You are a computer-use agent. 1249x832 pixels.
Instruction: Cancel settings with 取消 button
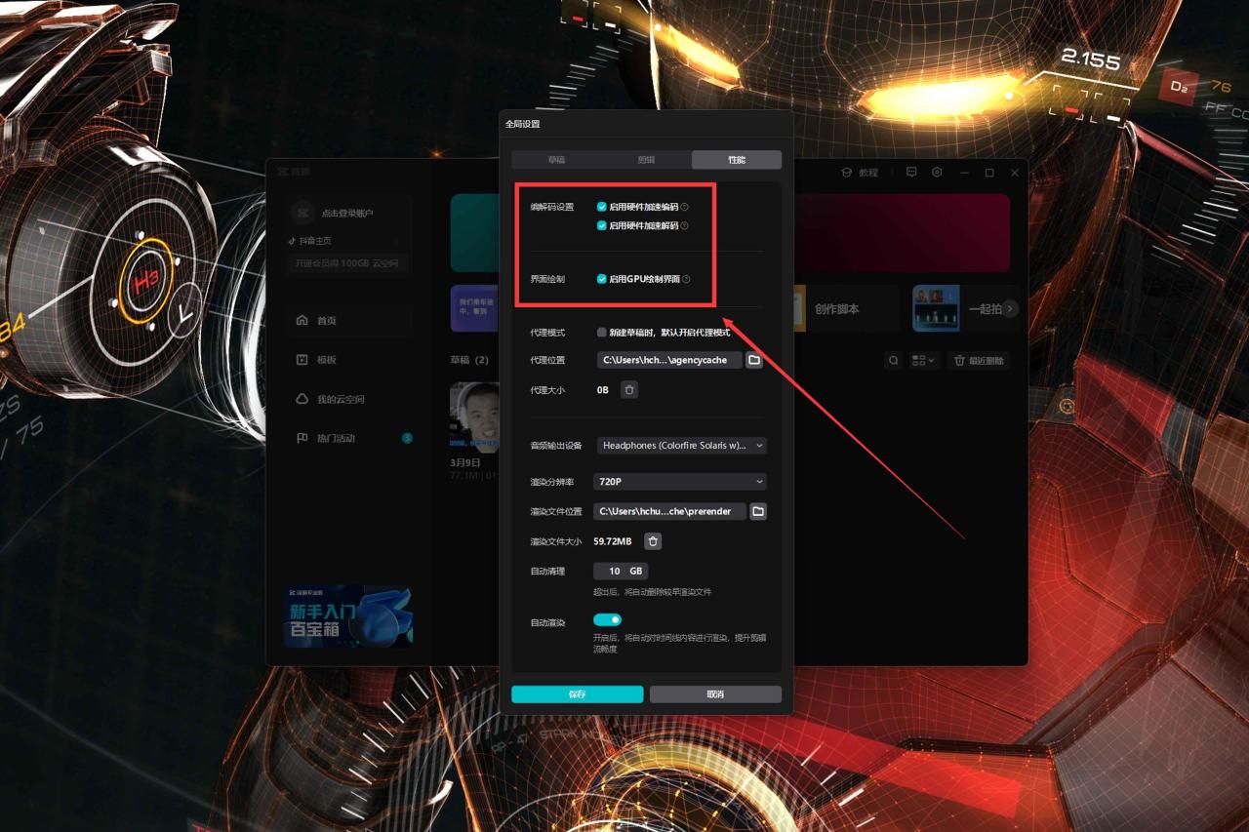pos(715,694)
